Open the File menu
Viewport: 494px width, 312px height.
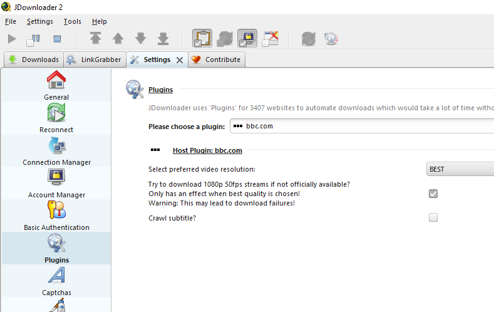pyautogui.click(x=11, y=21)
